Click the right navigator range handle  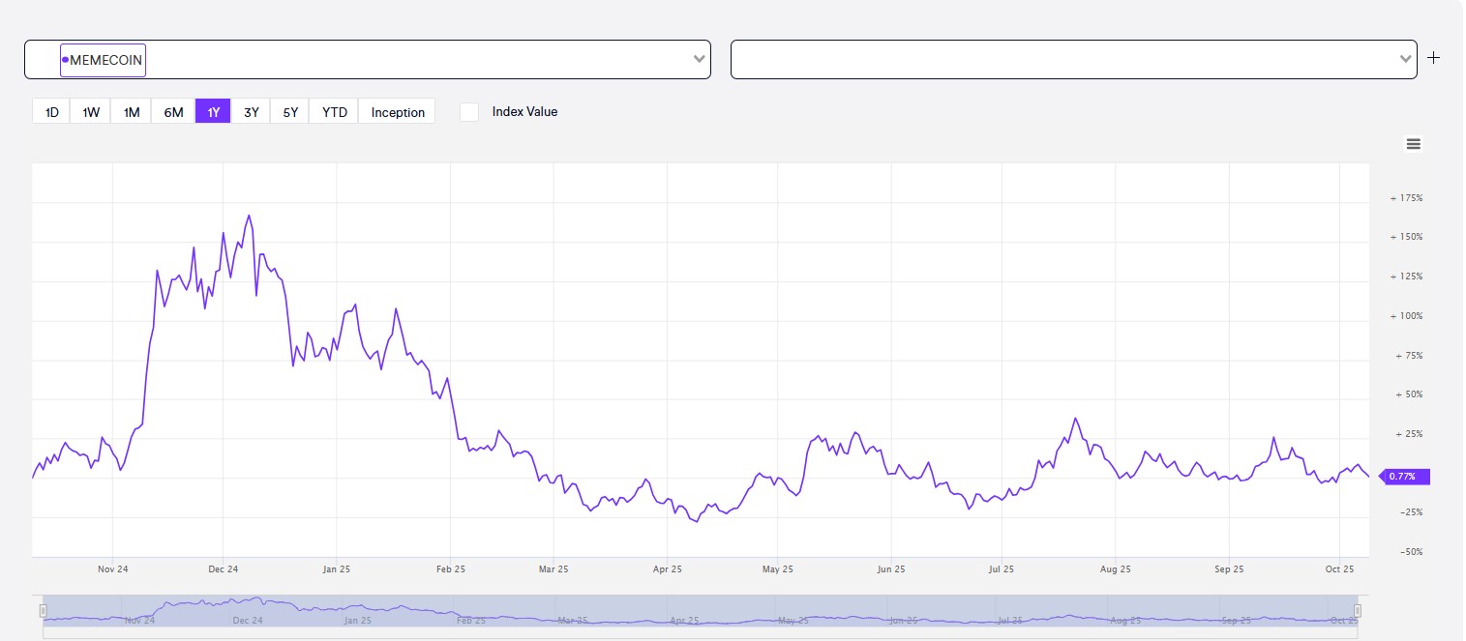pyautogui.click(x=1358, y=610)
